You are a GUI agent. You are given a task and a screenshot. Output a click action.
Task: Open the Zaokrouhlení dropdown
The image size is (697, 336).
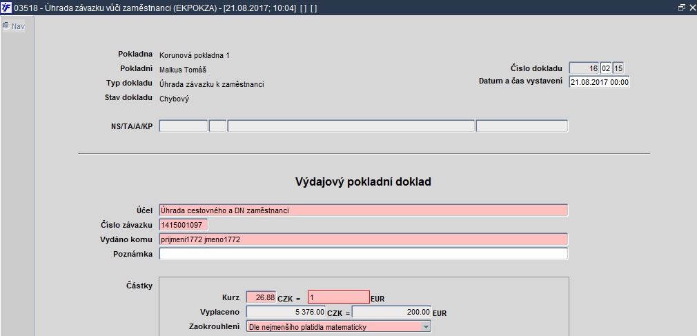[426, 327]
